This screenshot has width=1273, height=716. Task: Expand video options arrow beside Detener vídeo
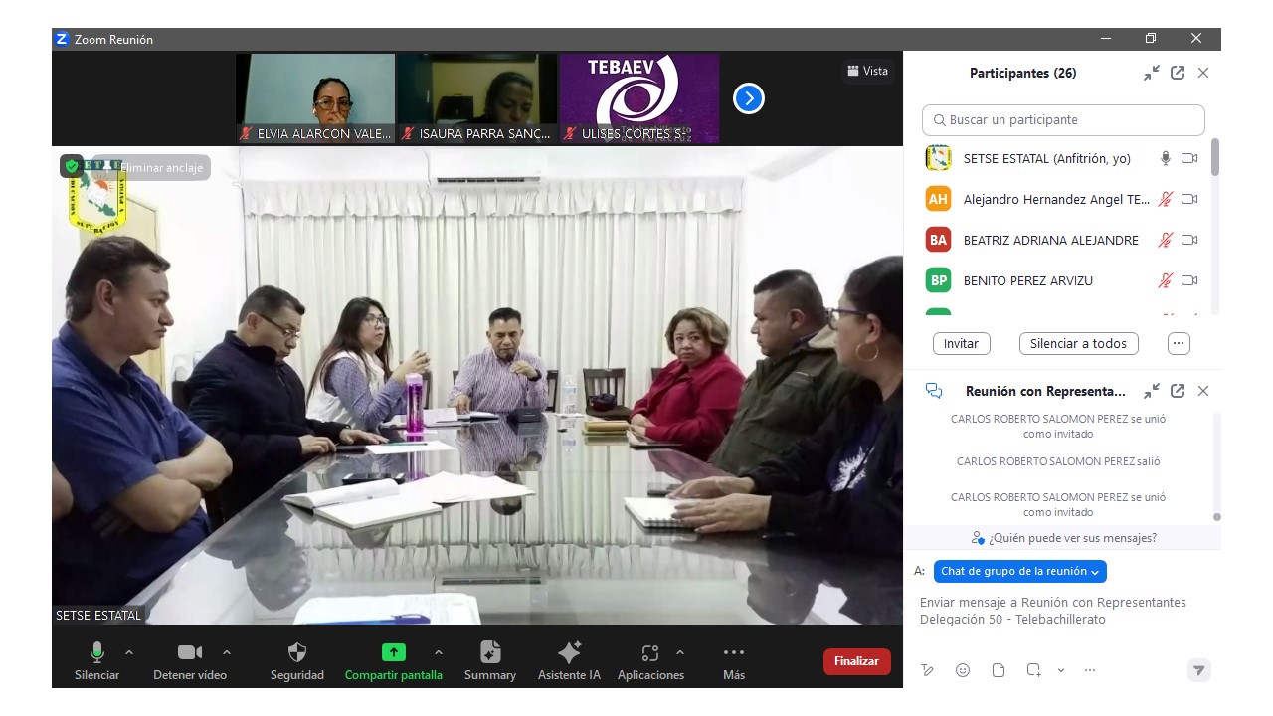click(x=227, y=652)
